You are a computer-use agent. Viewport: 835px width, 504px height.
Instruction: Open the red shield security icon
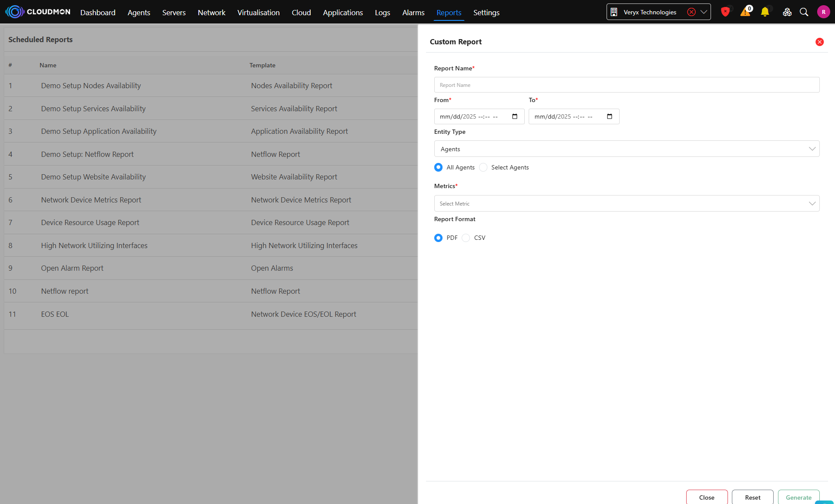pyautogui.click(x=725, y=12)
